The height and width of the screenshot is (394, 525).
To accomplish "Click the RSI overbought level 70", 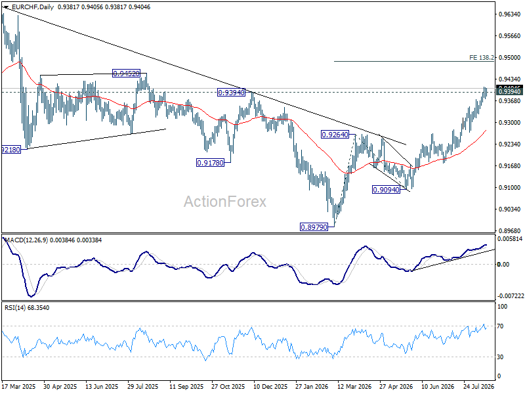I will [500, 326].
